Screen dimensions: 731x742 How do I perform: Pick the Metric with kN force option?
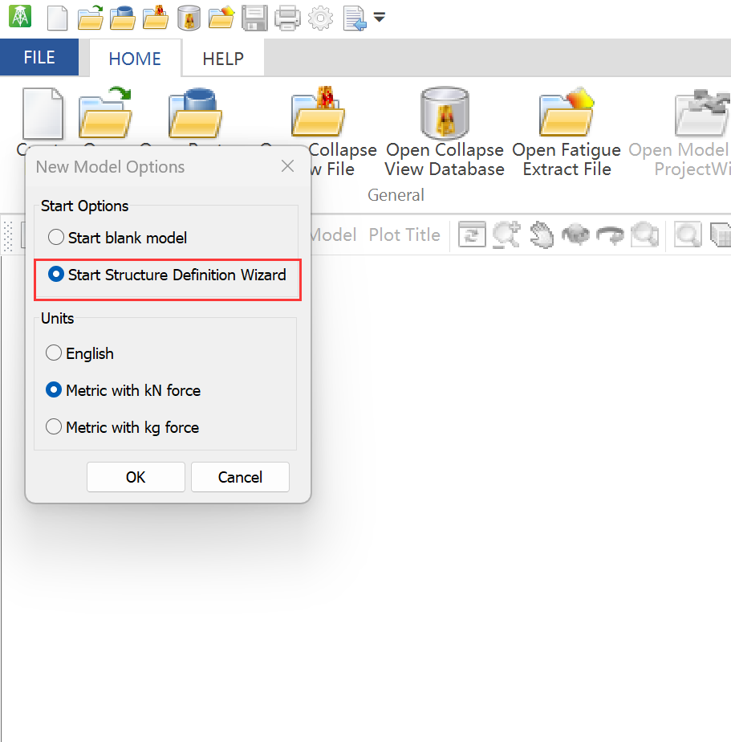[54, 390]
